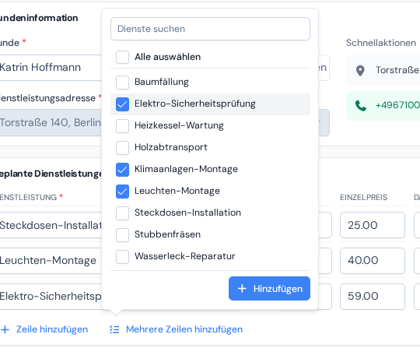
Task: Uncheck Elektro-Sicherheitsprüfung in the list
Action: pos(122,104)
